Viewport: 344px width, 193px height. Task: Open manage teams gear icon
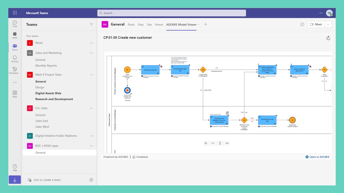tap(91, 180)
